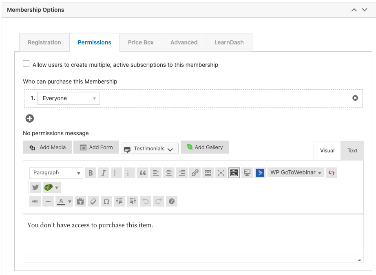This screenshot has height=275, width=376.
Task: Enable distraction-free fullscreen mode
Action: click(221, 173)
